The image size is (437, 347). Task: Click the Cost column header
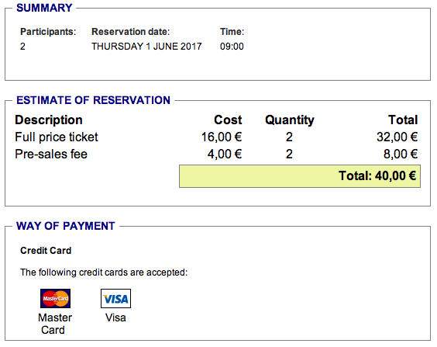pyautogui.click(x=228, y=120)
